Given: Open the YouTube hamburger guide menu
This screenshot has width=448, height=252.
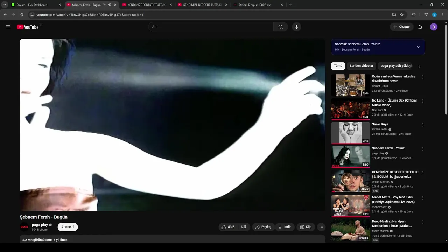Looking at the screenshot, I should coord(8,27).
